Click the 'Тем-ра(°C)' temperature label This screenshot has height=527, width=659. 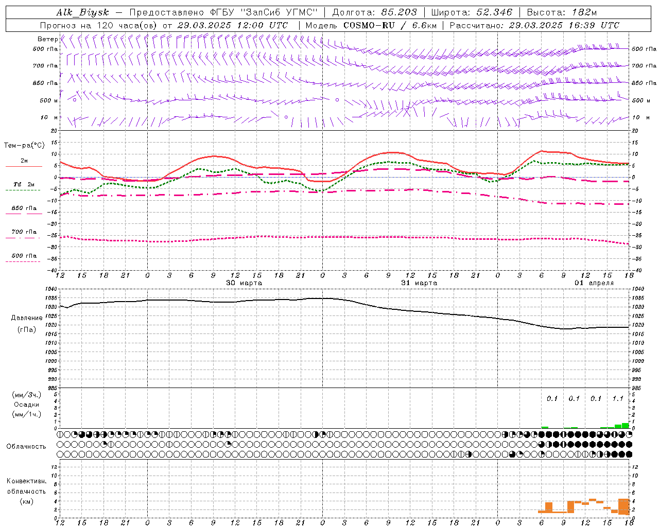point(24,146)
